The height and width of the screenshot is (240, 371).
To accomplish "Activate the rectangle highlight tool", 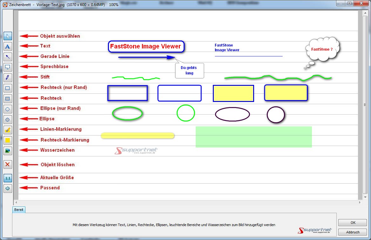I will coord(8,140).
